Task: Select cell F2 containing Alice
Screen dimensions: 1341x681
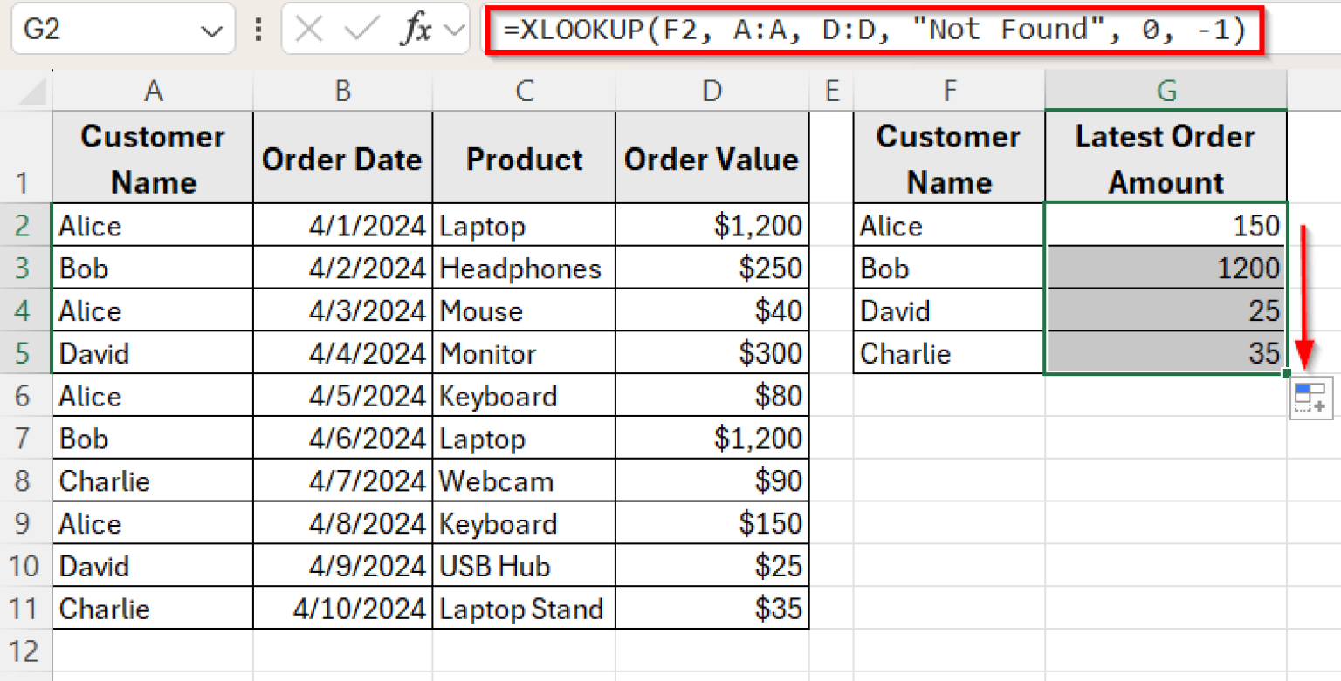Action: click(948, 225)
